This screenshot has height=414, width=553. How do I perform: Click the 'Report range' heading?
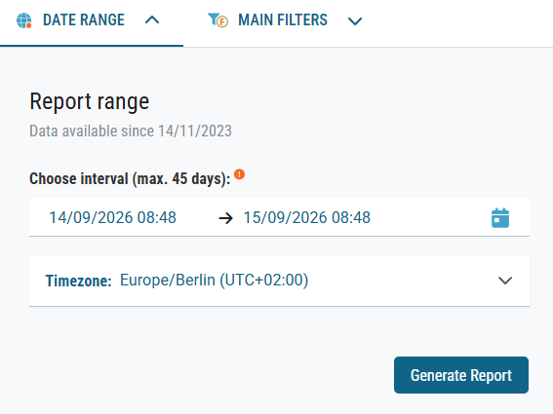tap(89, 101)
